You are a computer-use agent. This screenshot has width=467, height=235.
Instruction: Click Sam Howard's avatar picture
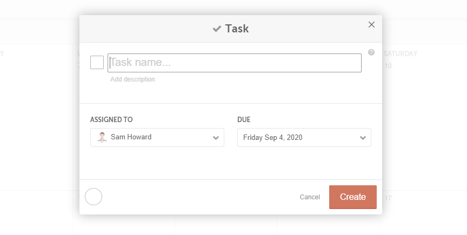coord(102,137)
